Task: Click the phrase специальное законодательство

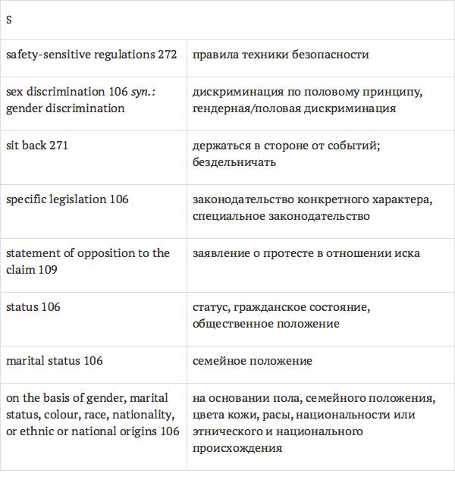Action: 281,216
